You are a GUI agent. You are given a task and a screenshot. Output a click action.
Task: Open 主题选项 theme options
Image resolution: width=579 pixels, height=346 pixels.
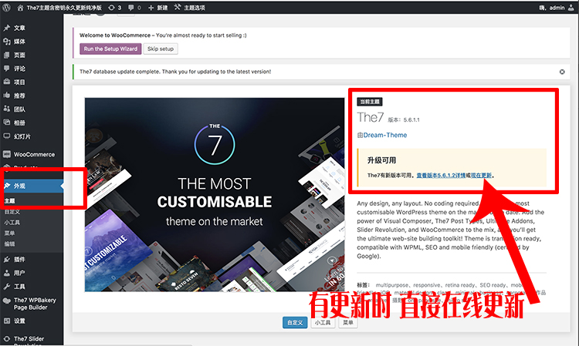click(189, 8)
